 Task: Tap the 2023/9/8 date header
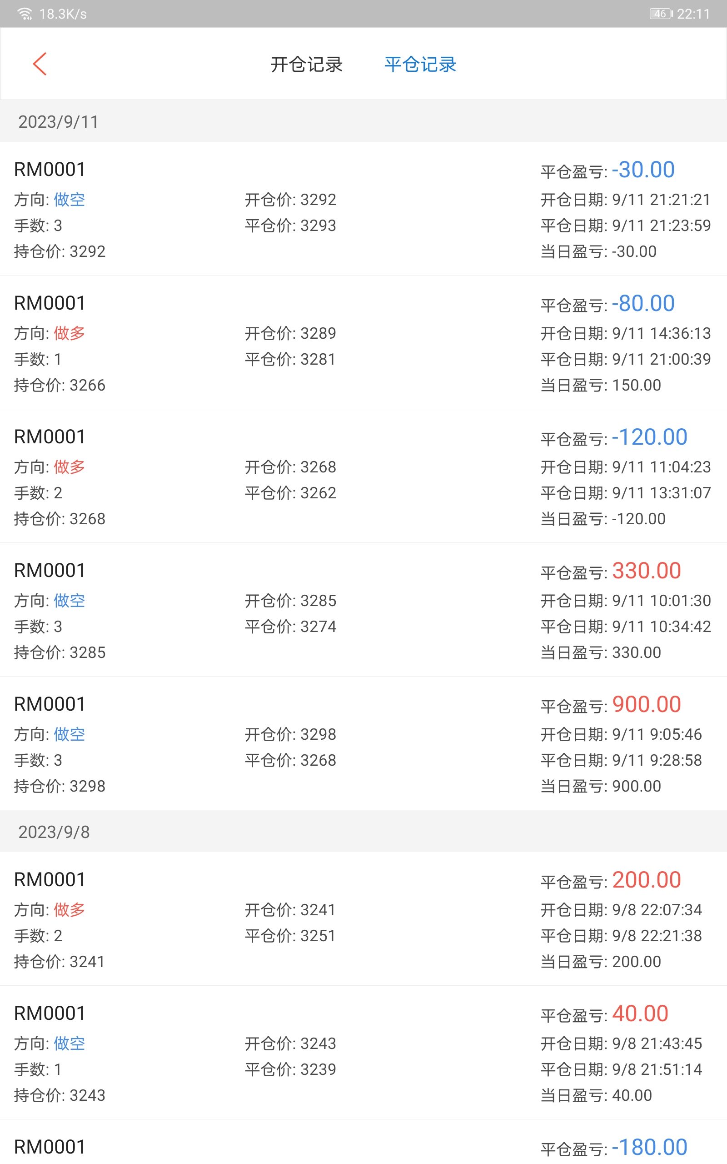[54, 832]
